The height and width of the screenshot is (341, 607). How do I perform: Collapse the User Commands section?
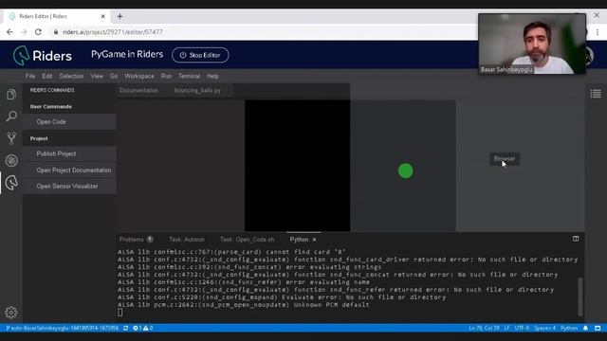pos(50,106)
